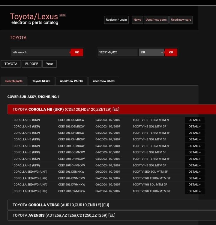
Task: Click COROLLA SED/WG (UKP) in CDE120L-DWMDXW row
Action: tap(30, 178)
